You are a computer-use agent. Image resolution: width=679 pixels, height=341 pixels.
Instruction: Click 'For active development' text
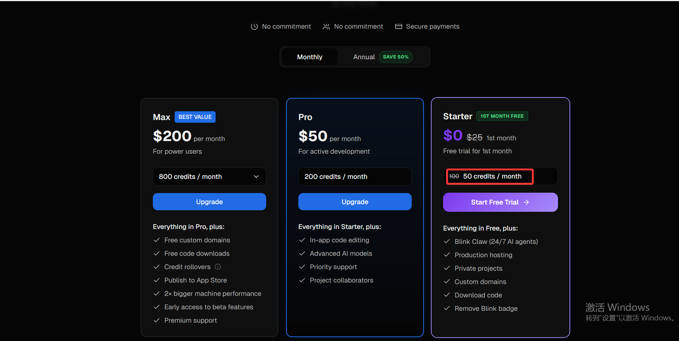334,151
